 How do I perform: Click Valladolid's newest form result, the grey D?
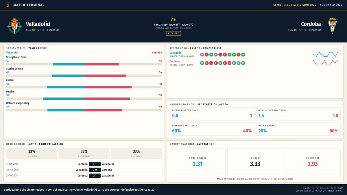[202, 55]
